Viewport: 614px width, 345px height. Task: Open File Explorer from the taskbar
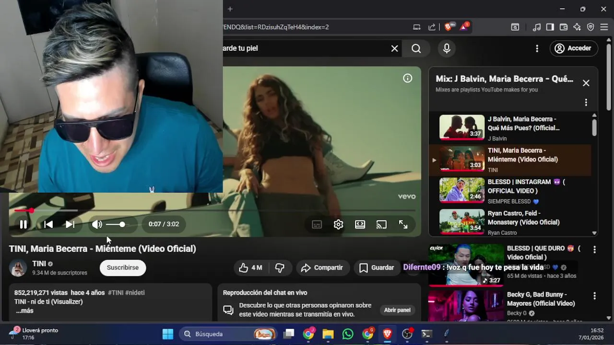tap(328, 334)
